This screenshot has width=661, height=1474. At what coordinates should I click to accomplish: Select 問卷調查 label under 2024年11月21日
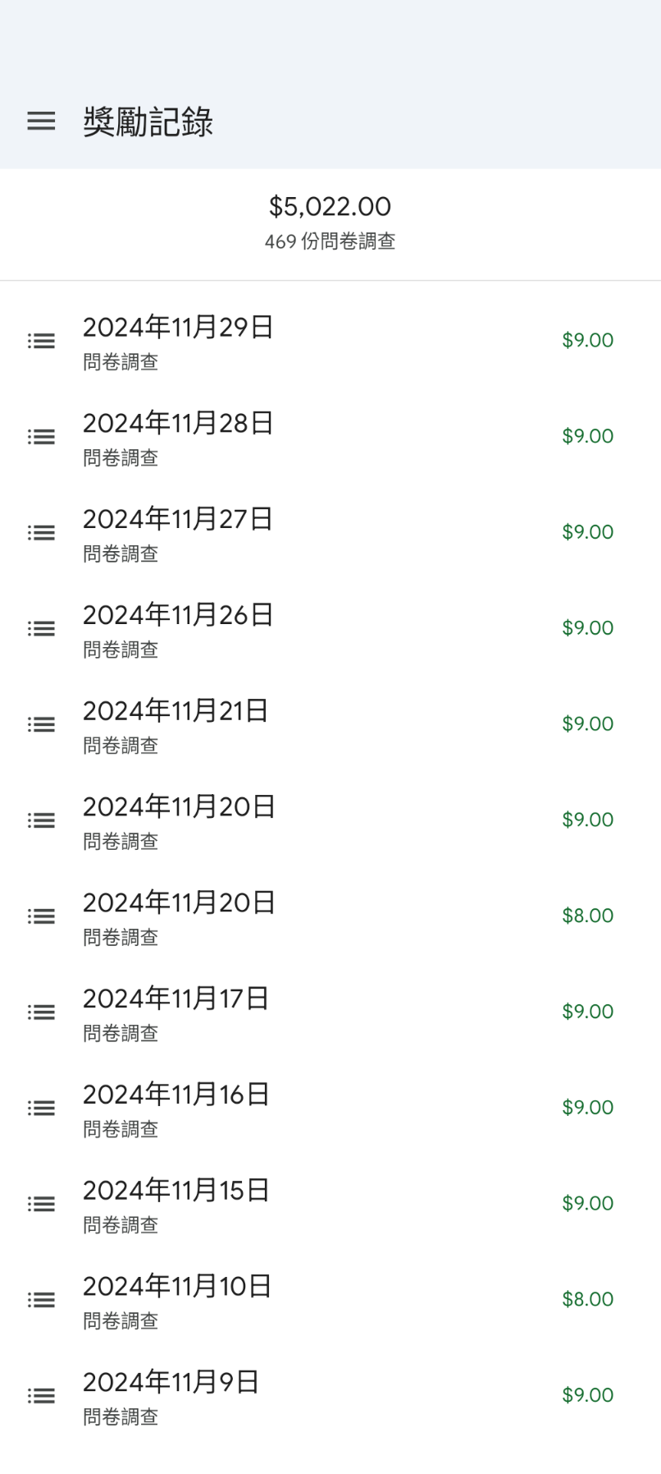point(121,746)
